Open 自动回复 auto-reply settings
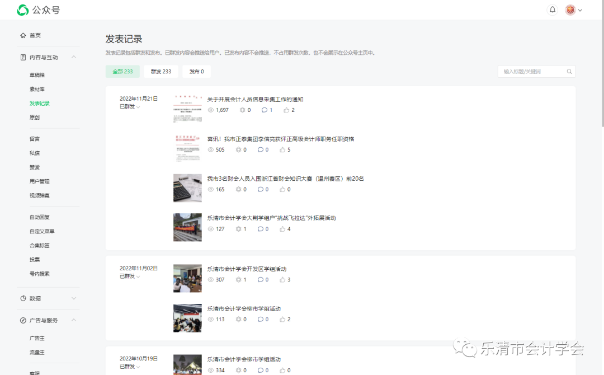The image size is (604, 375). [x=39, y=217]
